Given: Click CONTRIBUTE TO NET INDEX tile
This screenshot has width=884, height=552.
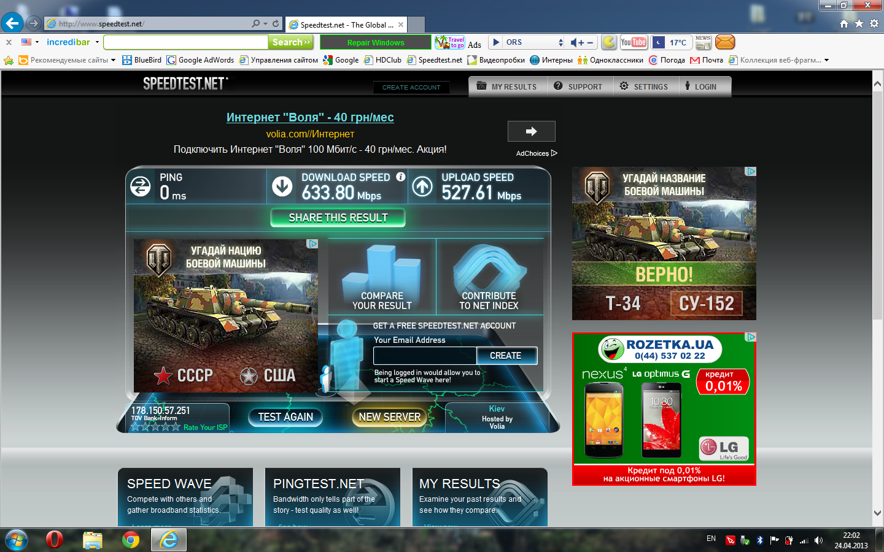Looking at the screenshot, I should point(489,277).
